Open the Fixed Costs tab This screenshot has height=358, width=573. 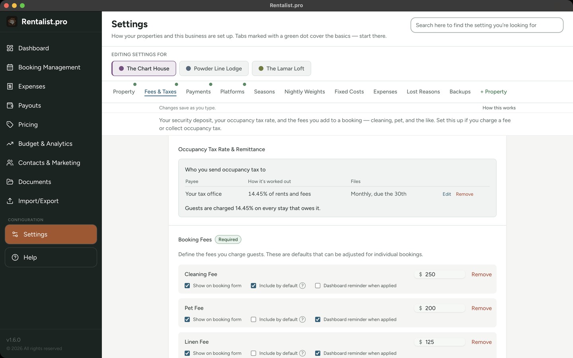[349, 91]
